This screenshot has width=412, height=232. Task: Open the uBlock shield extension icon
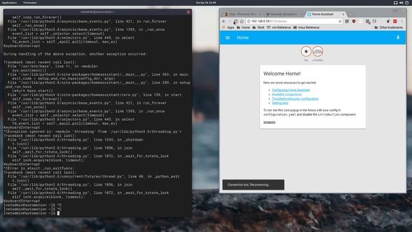pyautogui.click(x=353, y=21)
